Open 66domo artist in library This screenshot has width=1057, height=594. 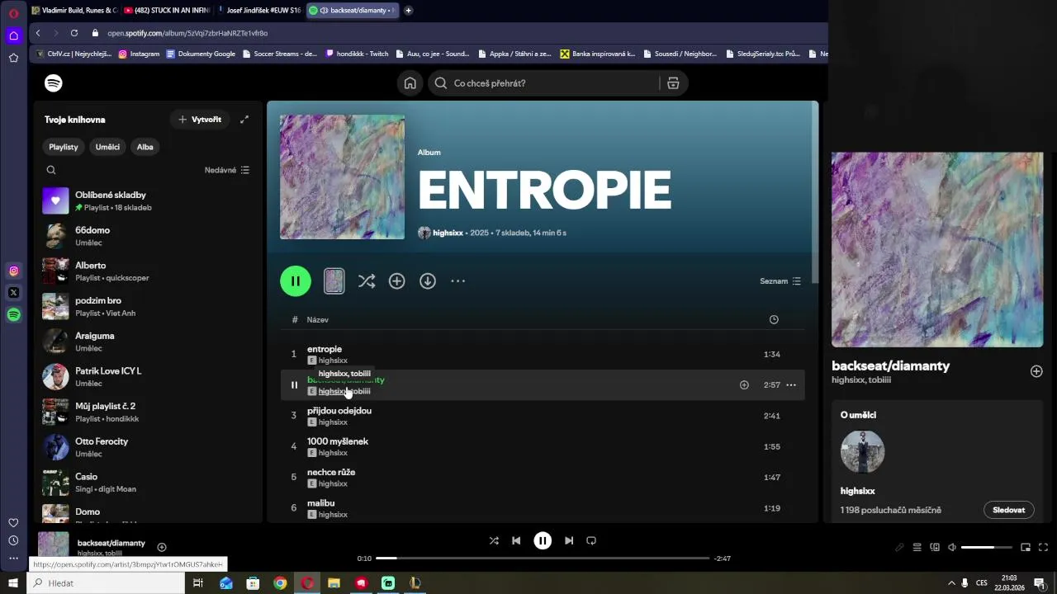[148, 236]
